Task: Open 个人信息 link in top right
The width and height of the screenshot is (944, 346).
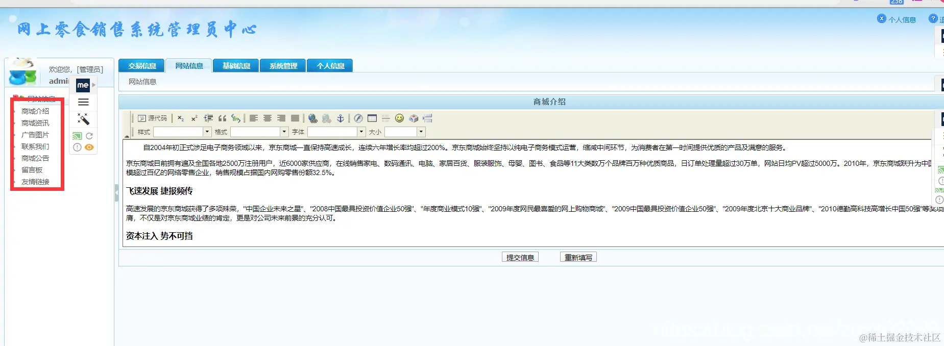Action: tap(902, 20)
